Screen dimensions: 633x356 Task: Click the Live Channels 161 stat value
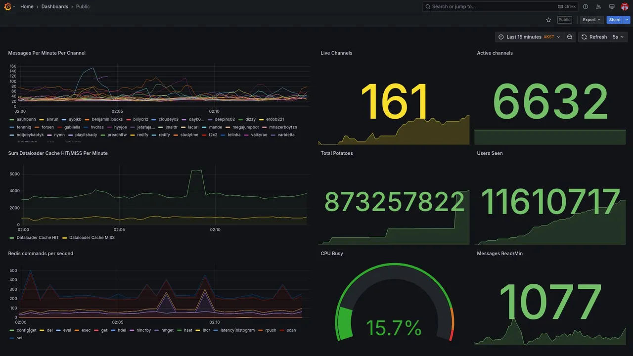click(x=394, y=102)
